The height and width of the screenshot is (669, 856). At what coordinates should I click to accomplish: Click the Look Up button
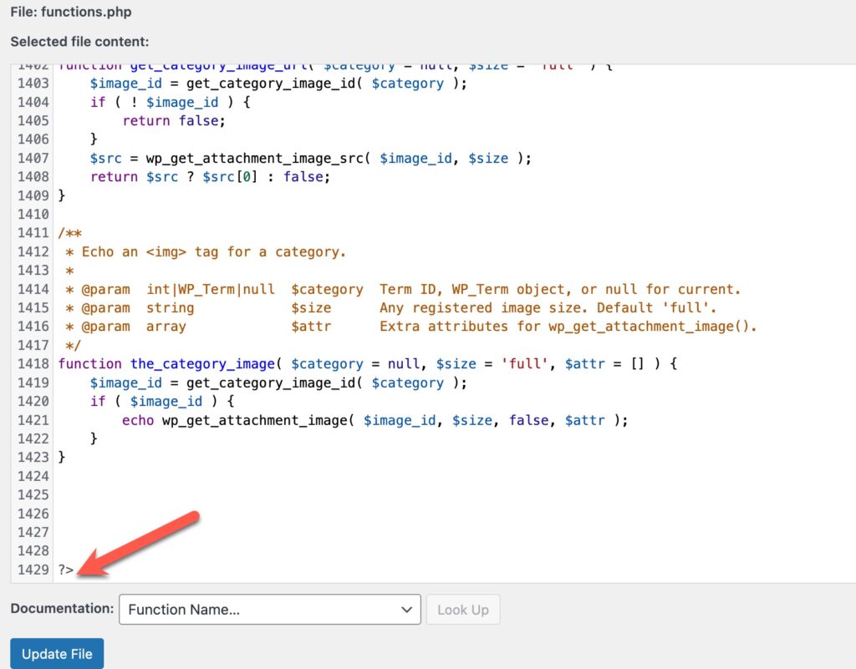coord(462,609)
